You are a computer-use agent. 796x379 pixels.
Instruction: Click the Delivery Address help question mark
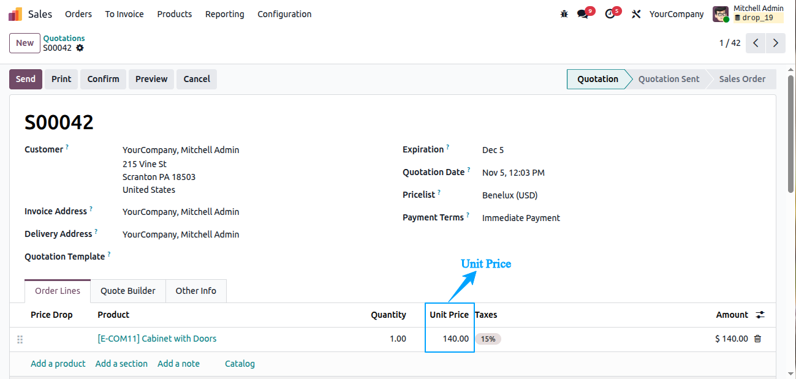pyautogui.click(x=96, y=231)
